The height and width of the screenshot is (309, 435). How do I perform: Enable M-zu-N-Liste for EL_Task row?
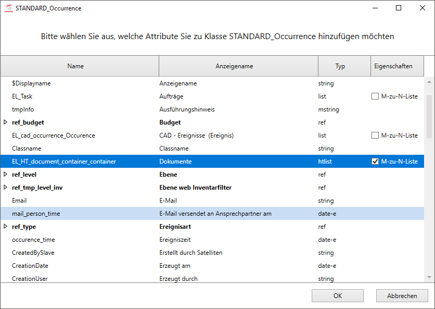point(375,96)
